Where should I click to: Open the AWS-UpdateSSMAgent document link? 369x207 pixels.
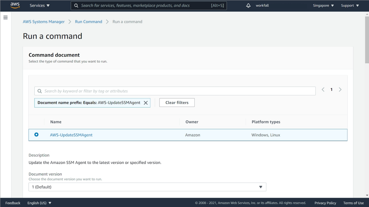[71, 135]
